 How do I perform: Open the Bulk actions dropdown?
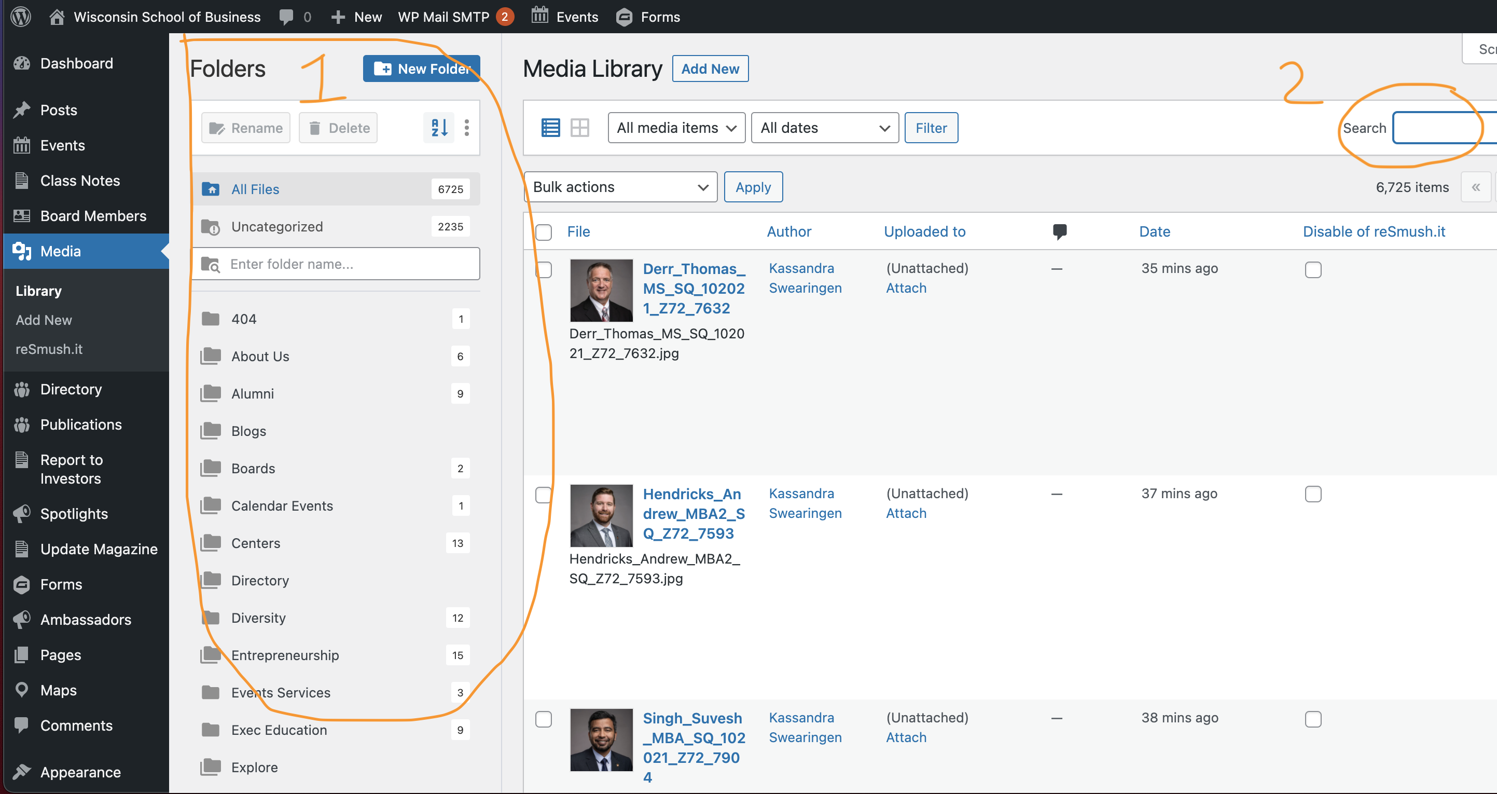point(620,187)
